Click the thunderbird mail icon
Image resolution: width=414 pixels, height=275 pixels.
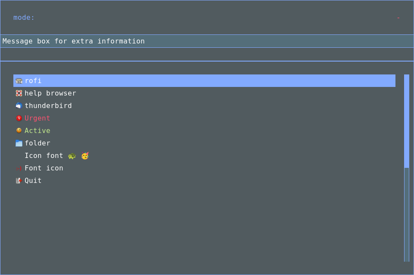pyautogui.click(x=19, y=106)
